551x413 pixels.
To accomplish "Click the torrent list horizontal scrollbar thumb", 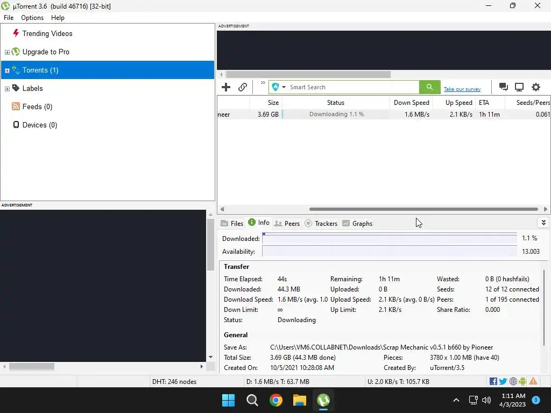I will coord(423,209).
